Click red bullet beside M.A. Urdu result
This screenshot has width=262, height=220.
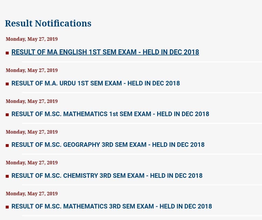click(7, 84)
